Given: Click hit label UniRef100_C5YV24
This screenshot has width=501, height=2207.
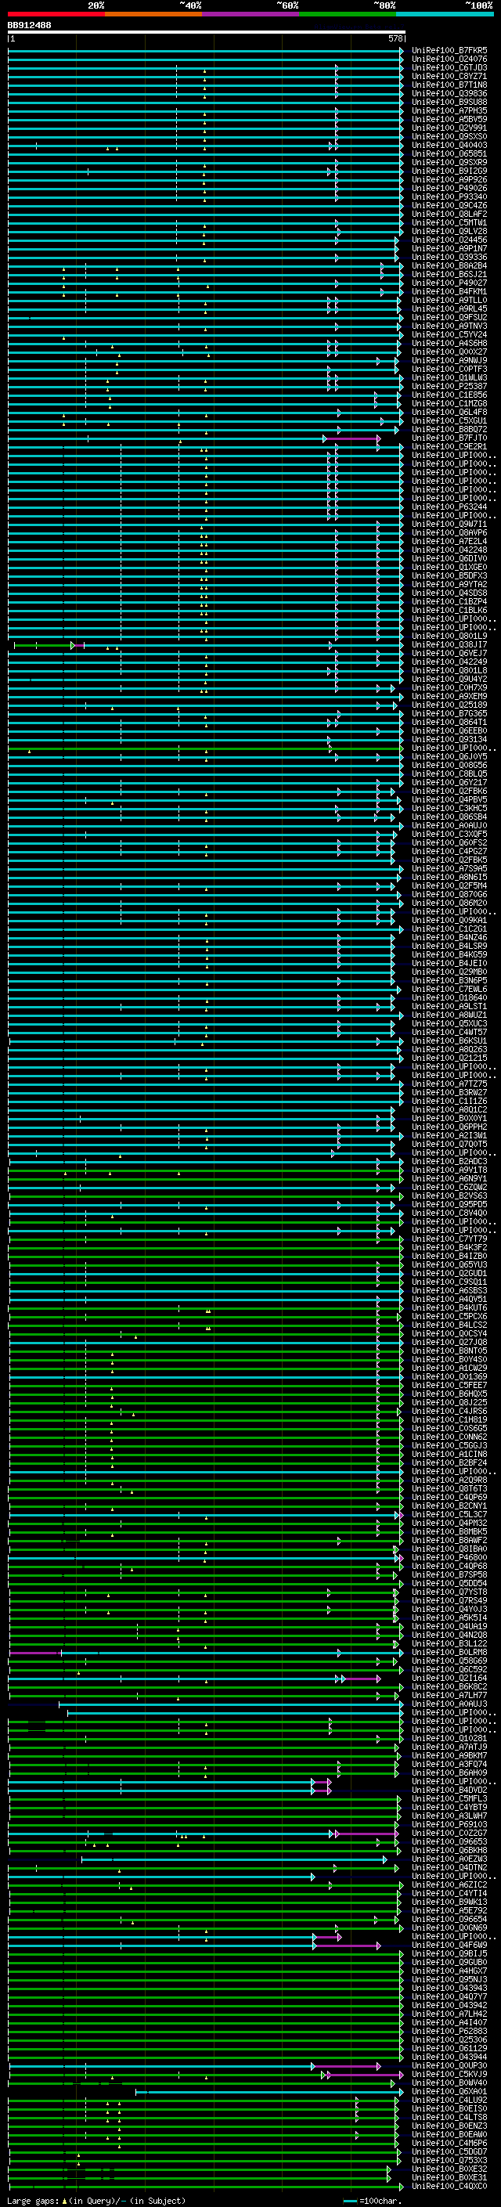Looking at the screenshot, I should (x=449, y=335).
